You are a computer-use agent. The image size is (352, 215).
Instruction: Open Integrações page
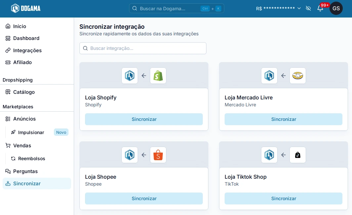pyautogui.click(x=37, y=51)
